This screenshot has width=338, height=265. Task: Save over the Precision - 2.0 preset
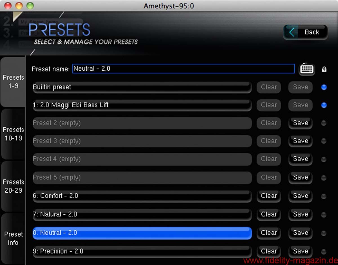tap(301, 251)
